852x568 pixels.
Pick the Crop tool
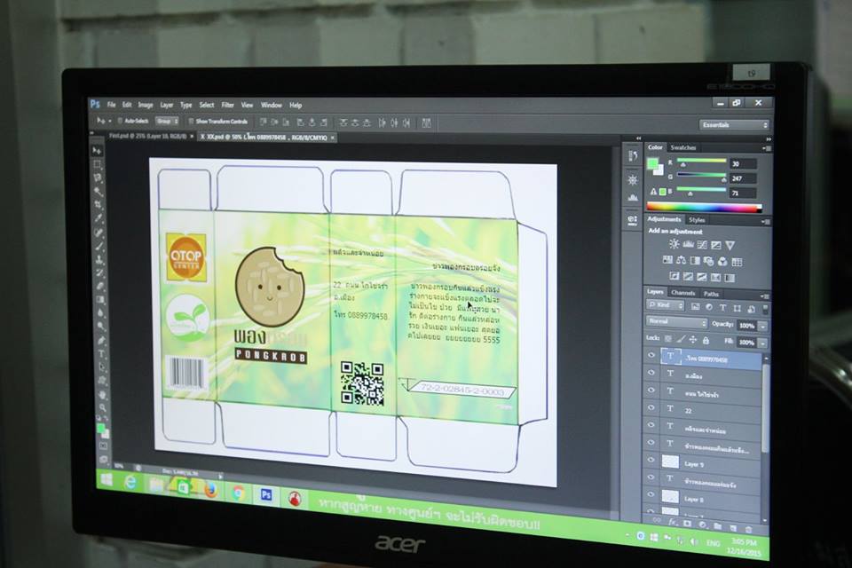click(x=99, y=205)
